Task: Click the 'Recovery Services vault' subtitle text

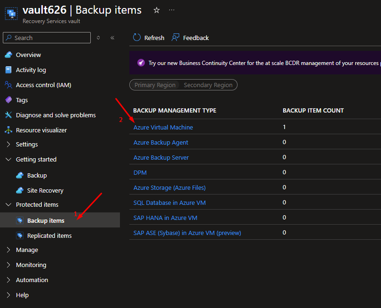Action: [x=51, y=21]
